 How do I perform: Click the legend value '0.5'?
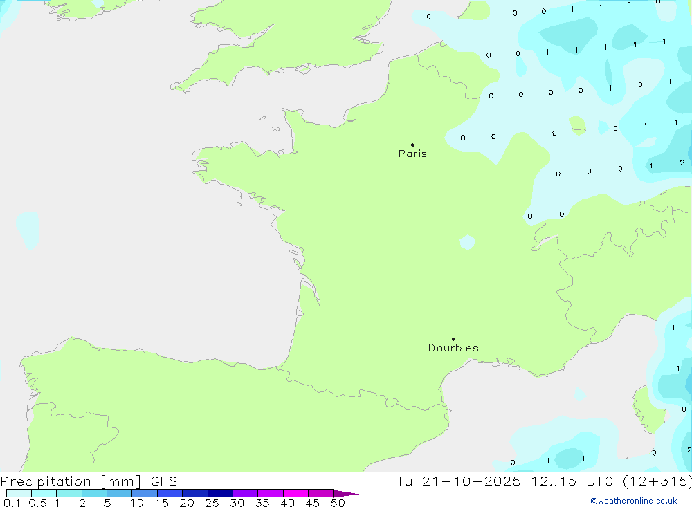tap(37, 503)
